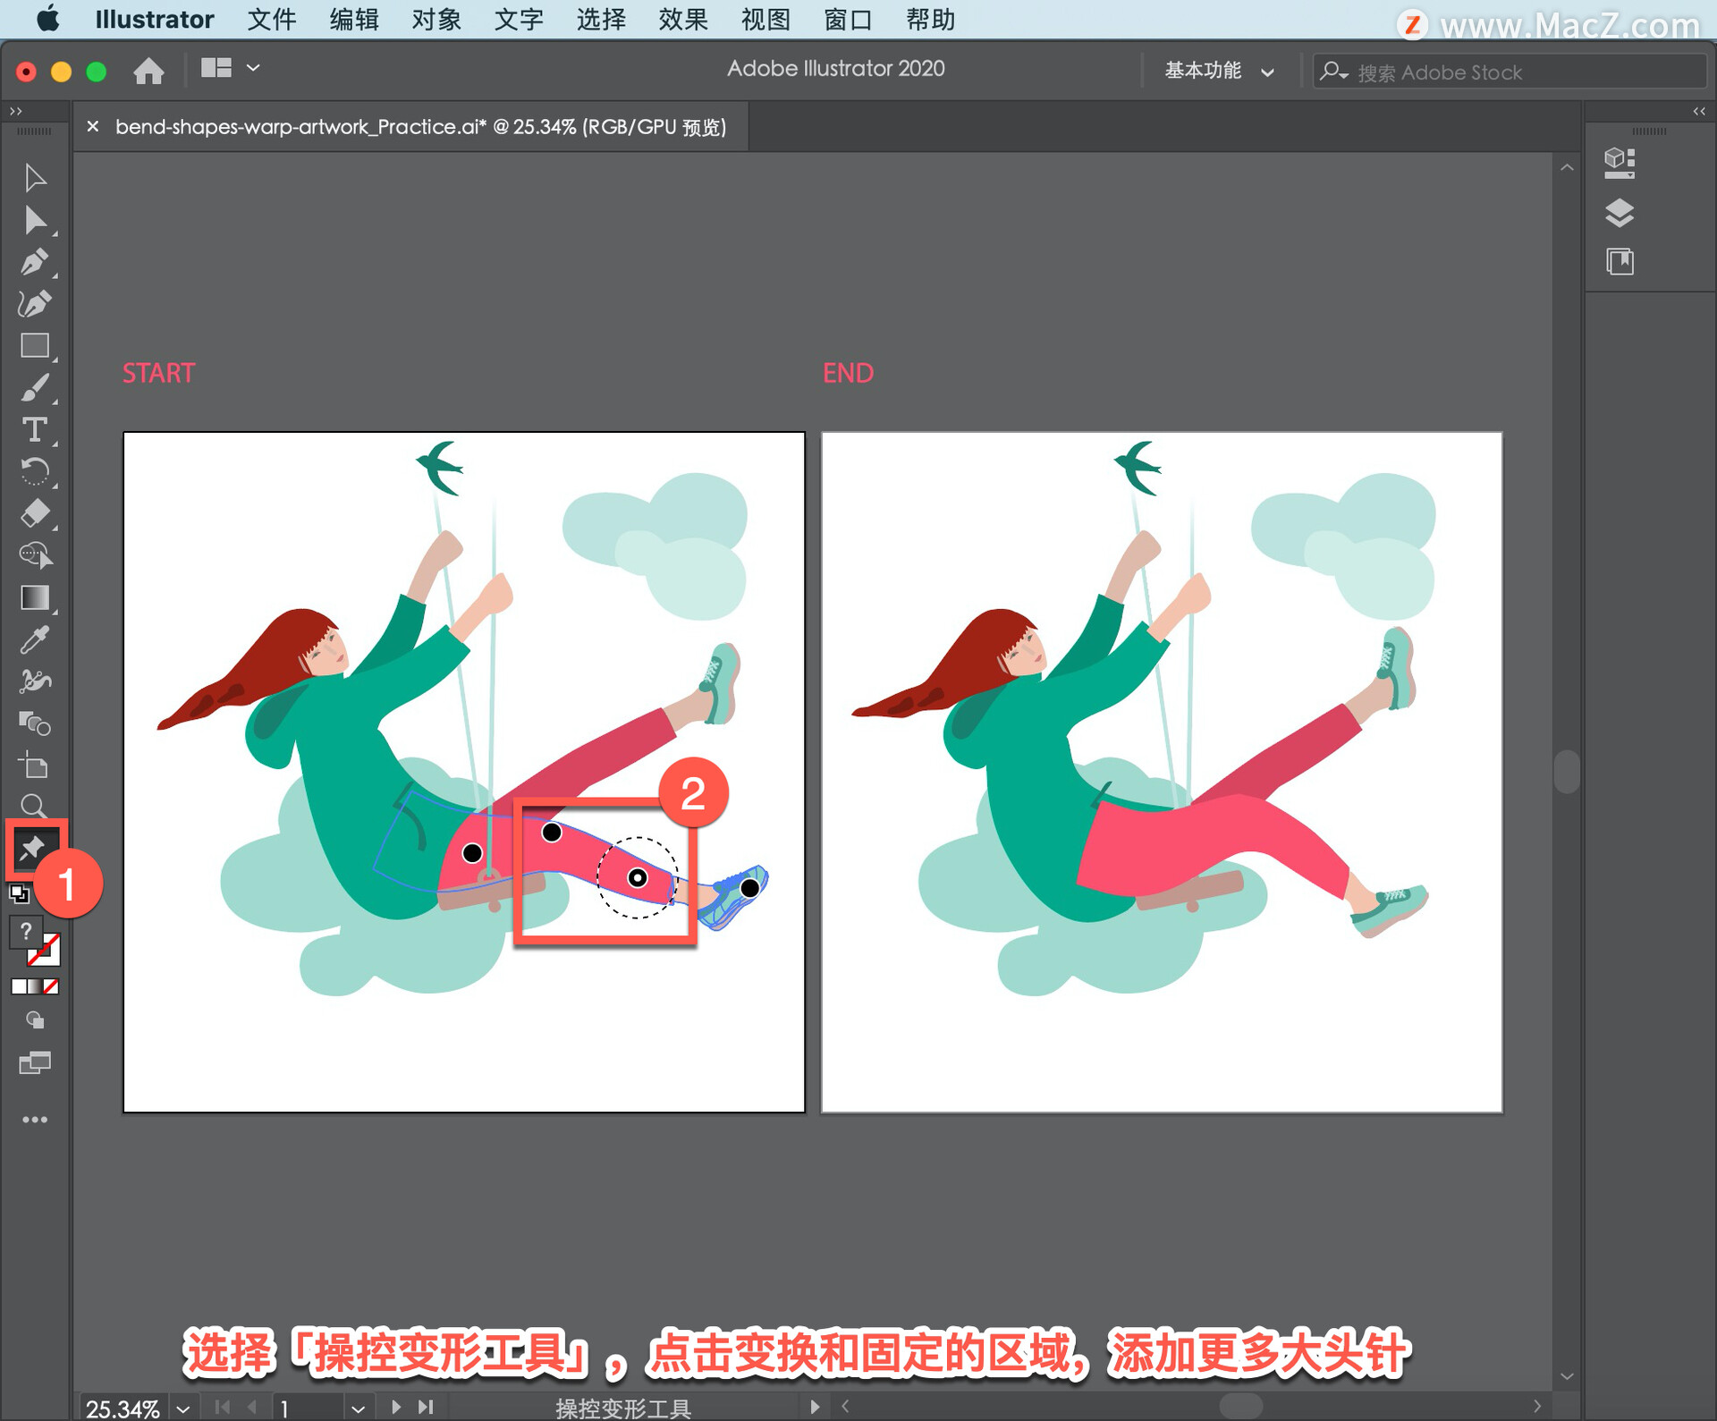Viewport: 1717px width, 1421px height.
Task: Go to last artboard button
Action: 426,1407
